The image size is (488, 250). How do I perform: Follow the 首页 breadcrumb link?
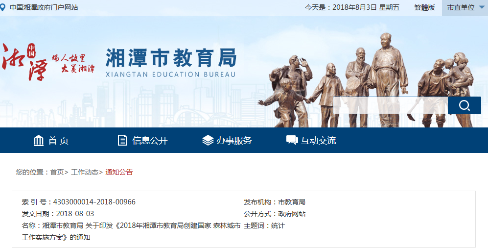point(57,172)
